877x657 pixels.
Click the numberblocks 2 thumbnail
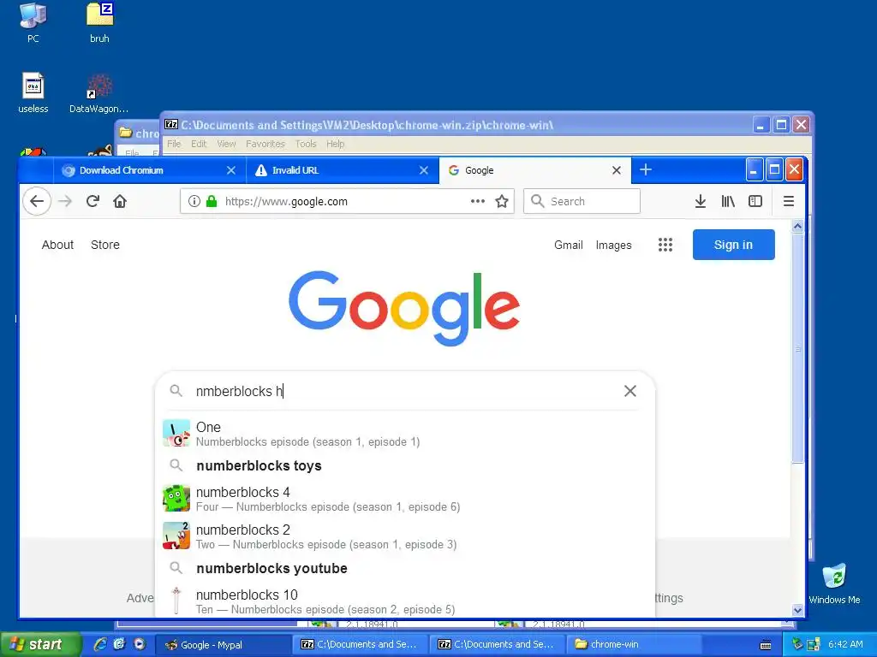pos(176,536)
